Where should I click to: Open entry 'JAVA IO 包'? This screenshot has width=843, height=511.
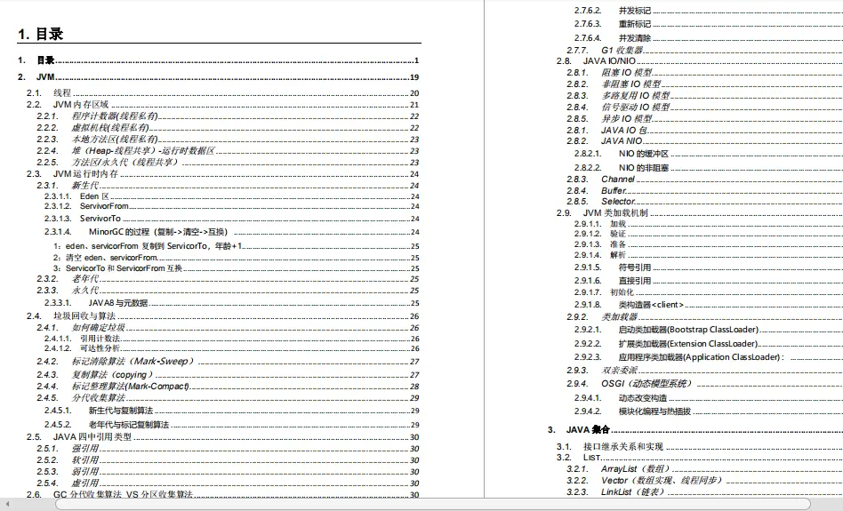(704, 130)
